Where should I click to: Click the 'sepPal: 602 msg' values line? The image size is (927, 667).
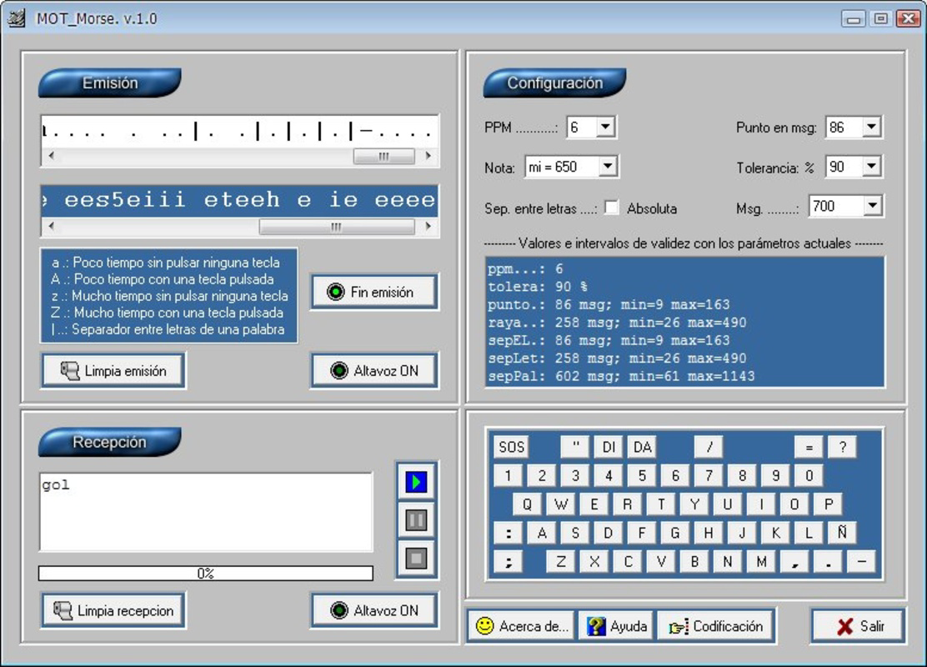(621, 375)
